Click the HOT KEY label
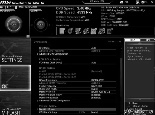Screen dimensions: 155x115 coord(112,42)
